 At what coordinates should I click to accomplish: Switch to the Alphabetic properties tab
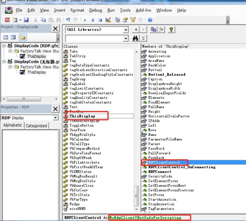tap(13, 125)
